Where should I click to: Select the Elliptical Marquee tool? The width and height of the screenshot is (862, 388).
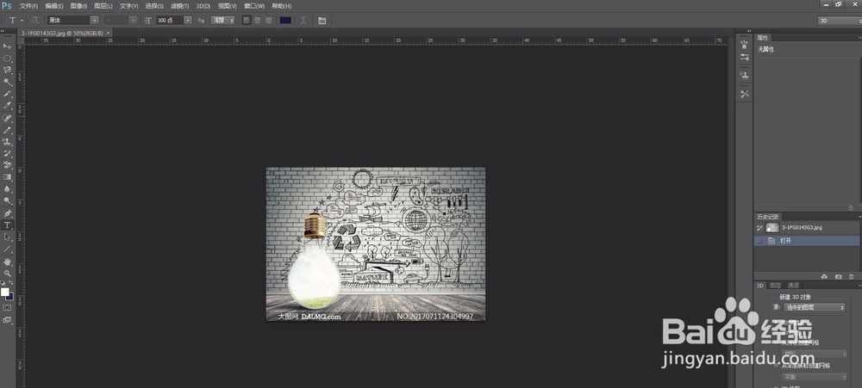click(8, 58)
